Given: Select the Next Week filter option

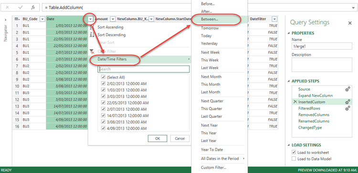Looking at the screenshot, I should (211, 52).
